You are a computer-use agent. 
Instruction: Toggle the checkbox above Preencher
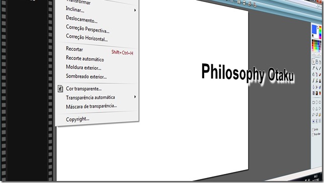point(313,130)
